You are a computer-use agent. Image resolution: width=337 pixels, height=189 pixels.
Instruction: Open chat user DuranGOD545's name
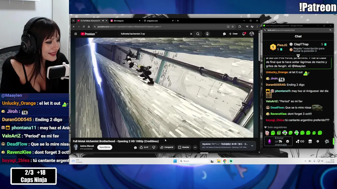(x=276, y=85)
